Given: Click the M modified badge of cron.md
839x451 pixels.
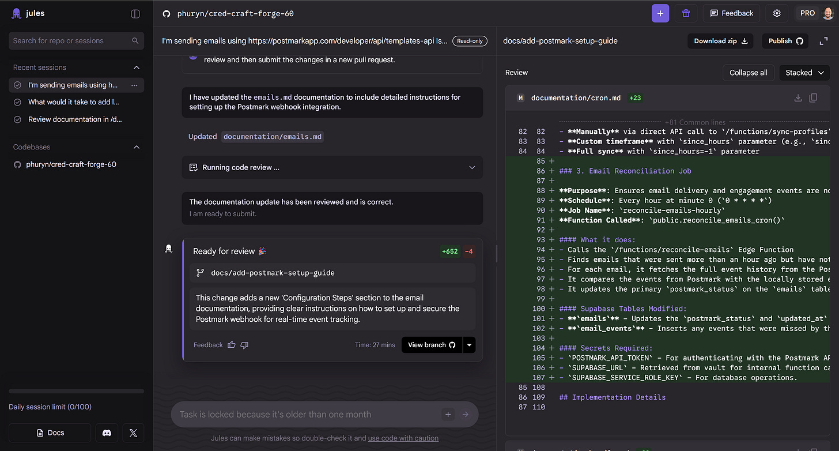Looking at the screenshot, I should [520, 98].
